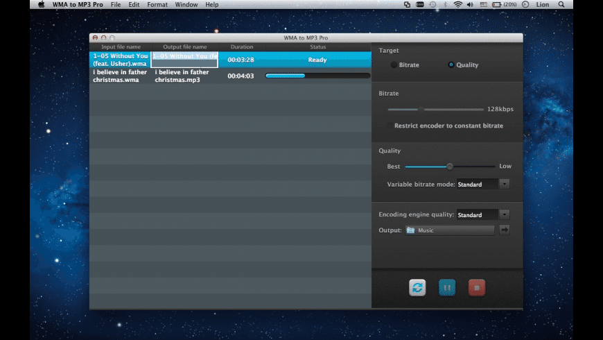Select the Bitrate target radio button
The width and height of the screenshot is (603, 340).
click(x=394, y=65)
